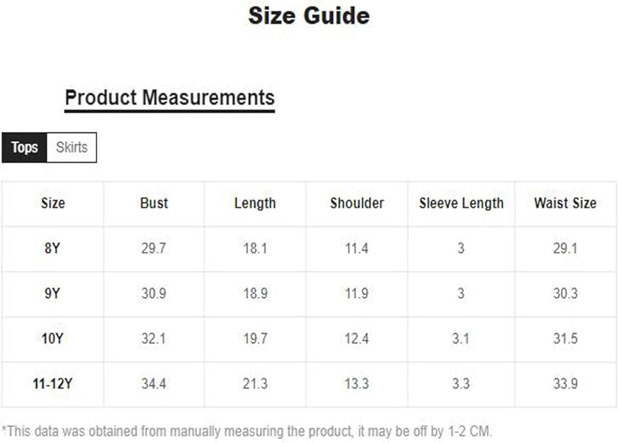Click the 8Y size row label
Image resolution: width=619 pixels, height=443 pixels.
(53, 249)
